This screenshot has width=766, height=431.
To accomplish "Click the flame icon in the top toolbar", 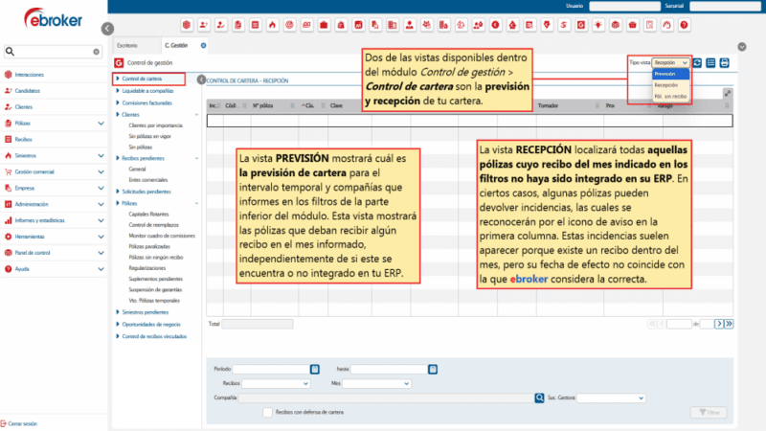I will coord(272,25).
